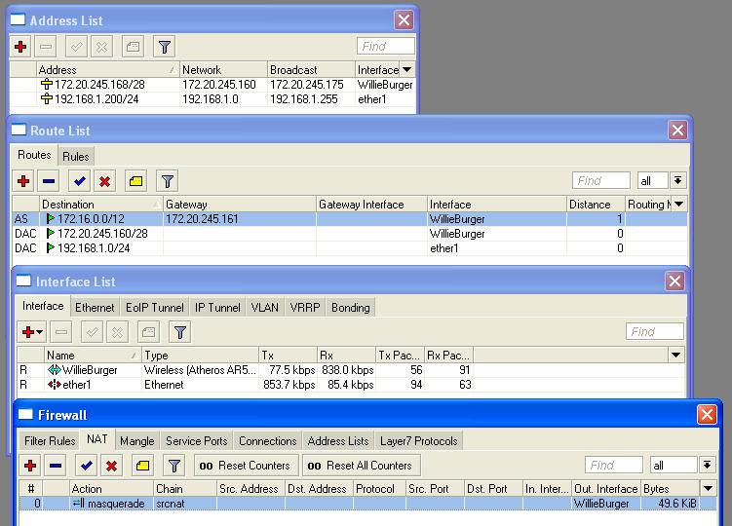Screen dimensions: 732x526
Task: Click Find field in Address List
Action: click(x=385, y=46)
